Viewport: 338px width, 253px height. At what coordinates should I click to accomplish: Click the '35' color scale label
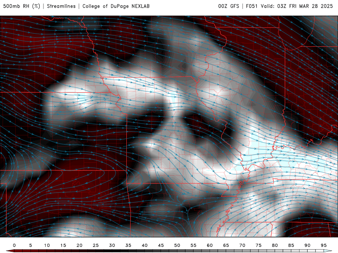(128, 245)
